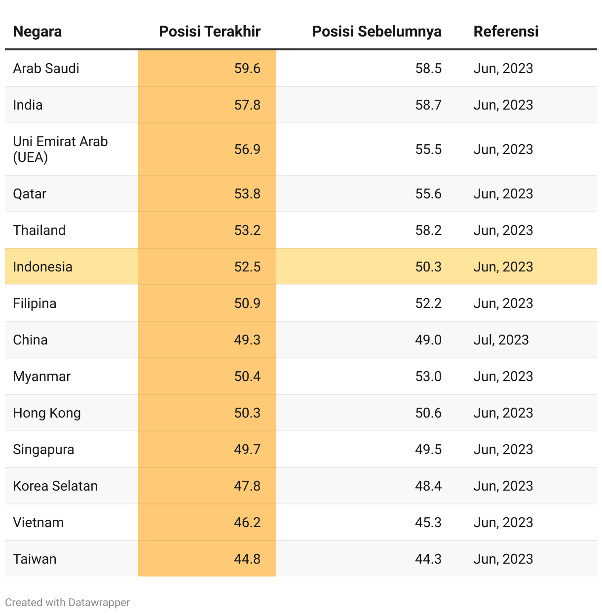602x614 pixels.
Task: Select the Referensi column header
Action: [x=506, y=32]
